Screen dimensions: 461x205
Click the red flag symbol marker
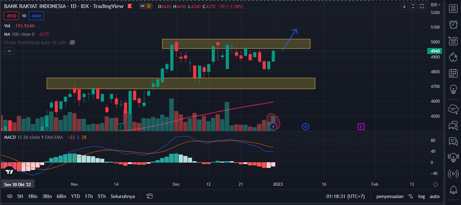[130, 6]
